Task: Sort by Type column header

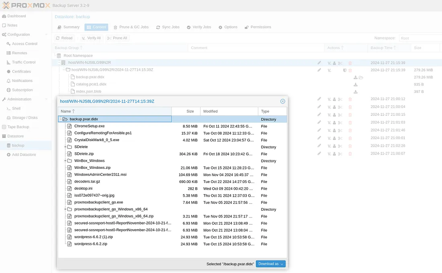Action: [x=272, y=111]
